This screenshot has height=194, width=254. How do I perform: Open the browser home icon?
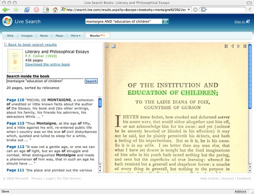(55, 10)
